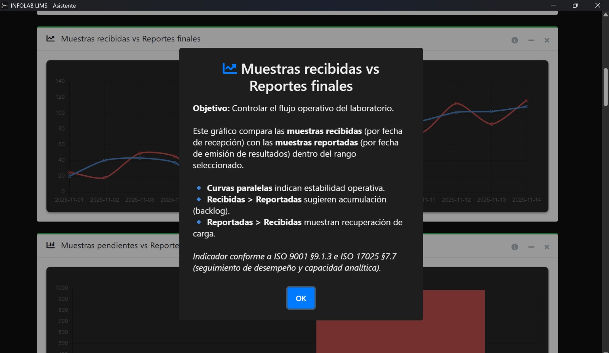Select blue data point at 2025-11-12
This screenshot has height=353, width=609.
[x=456, y=112]
